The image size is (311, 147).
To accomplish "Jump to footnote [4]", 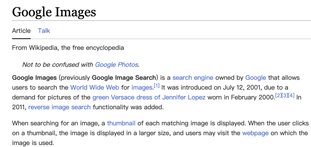I will coord(291,96).
